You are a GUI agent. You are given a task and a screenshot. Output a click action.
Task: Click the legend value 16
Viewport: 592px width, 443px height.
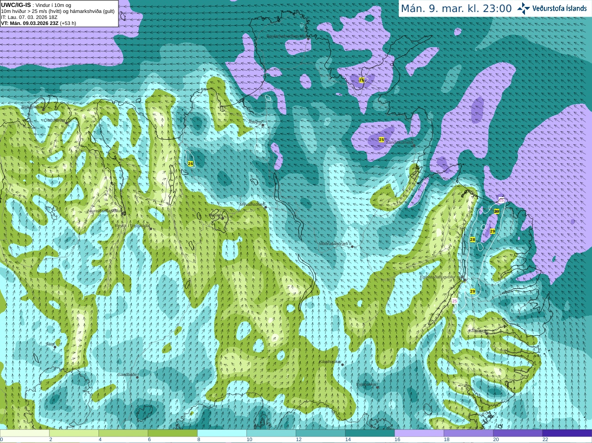(398, 440)
